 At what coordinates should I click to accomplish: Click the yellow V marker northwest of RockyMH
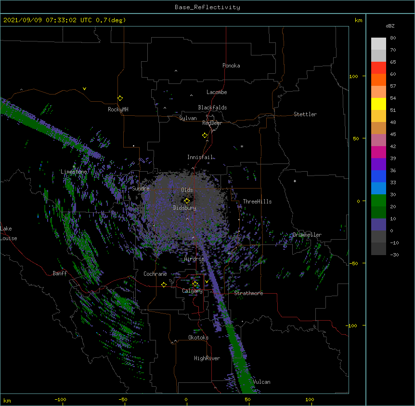point(84,89)
